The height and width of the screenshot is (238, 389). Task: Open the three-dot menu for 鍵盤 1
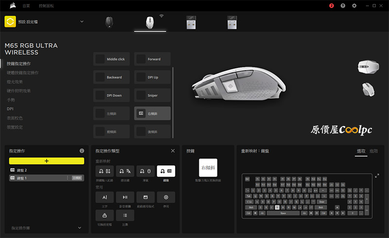[68, 178]
